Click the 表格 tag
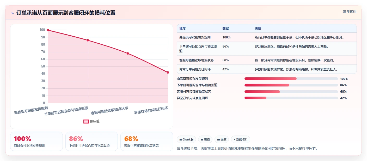The height and width of the screenshot is (161, 367). tap(205, 139)
